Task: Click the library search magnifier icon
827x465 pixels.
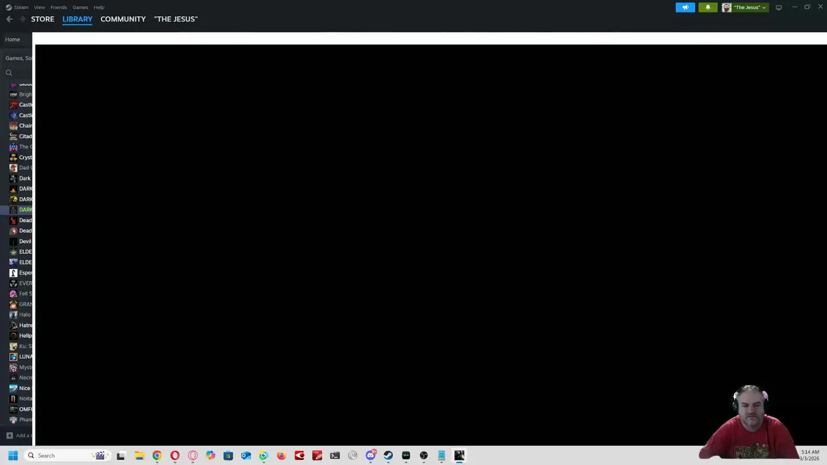Action: (x=9, y=73)
